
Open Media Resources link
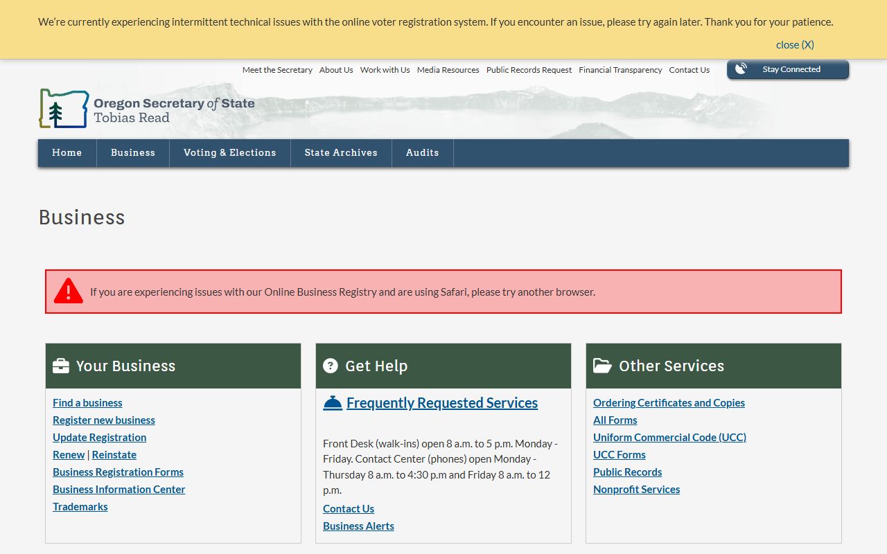click(x=448, y=70)
